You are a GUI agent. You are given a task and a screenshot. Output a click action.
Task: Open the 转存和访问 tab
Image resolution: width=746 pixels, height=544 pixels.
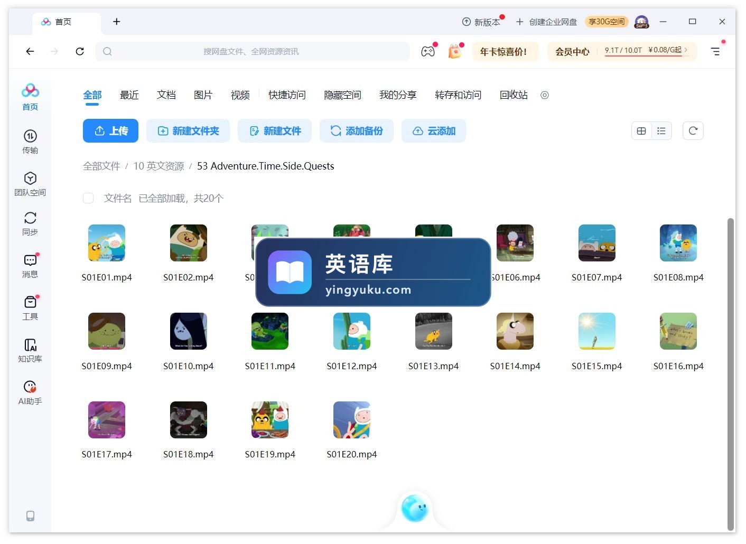pos(458,95)
